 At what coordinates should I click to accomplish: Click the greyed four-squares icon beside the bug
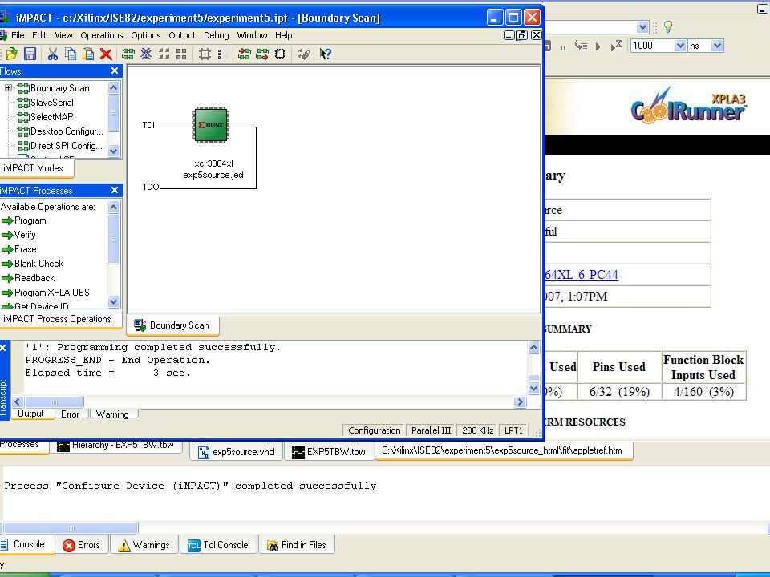[164, 54]
